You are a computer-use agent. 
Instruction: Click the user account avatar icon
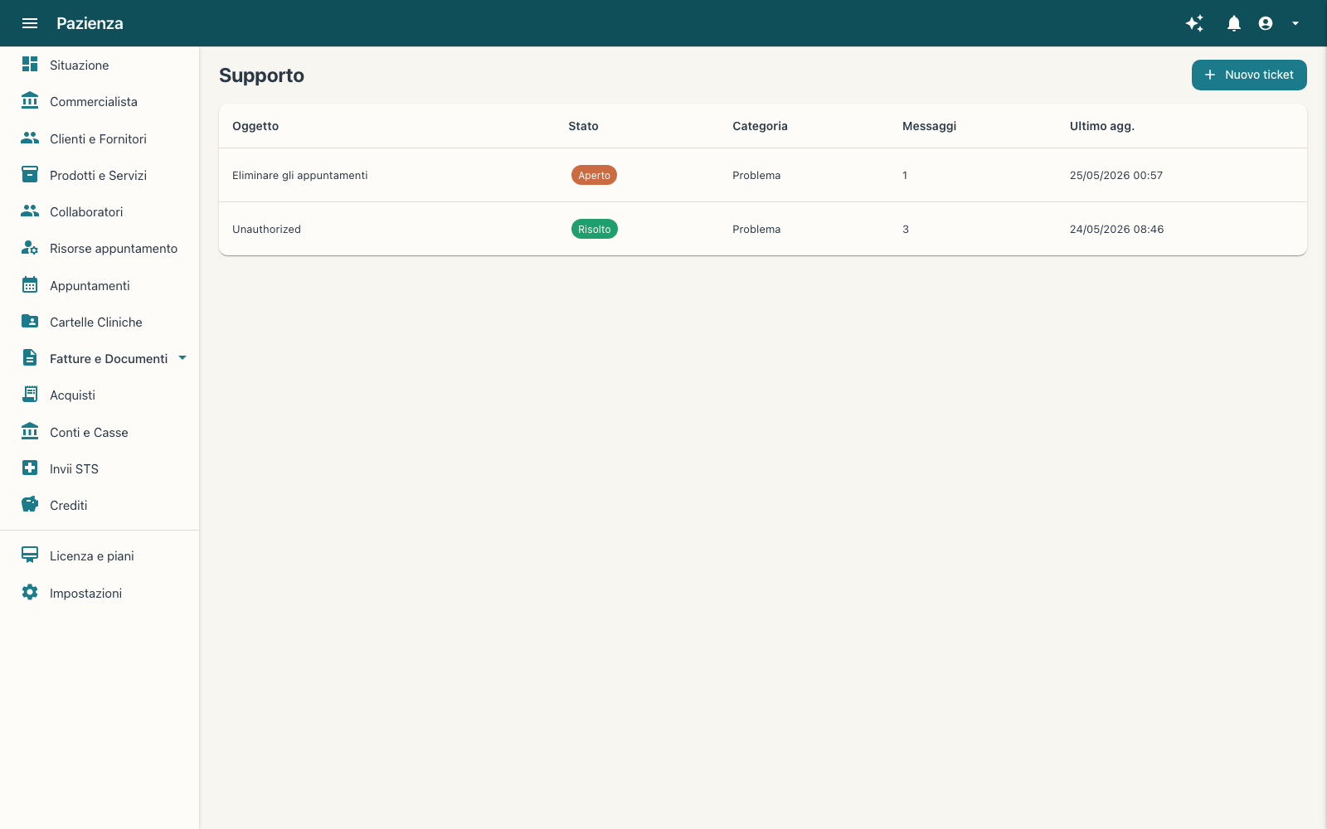pos(1266,23)
